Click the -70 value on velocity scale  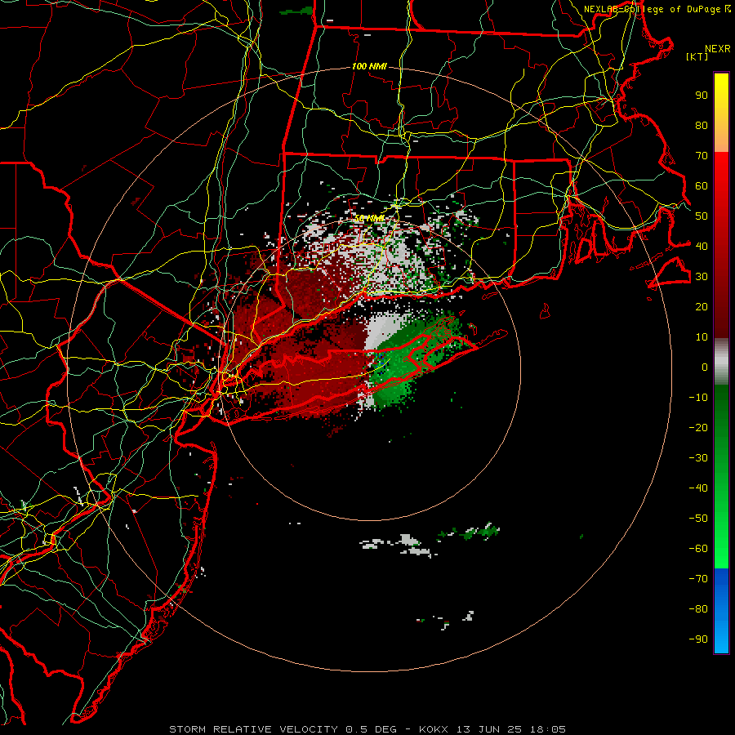coord(698,579)
